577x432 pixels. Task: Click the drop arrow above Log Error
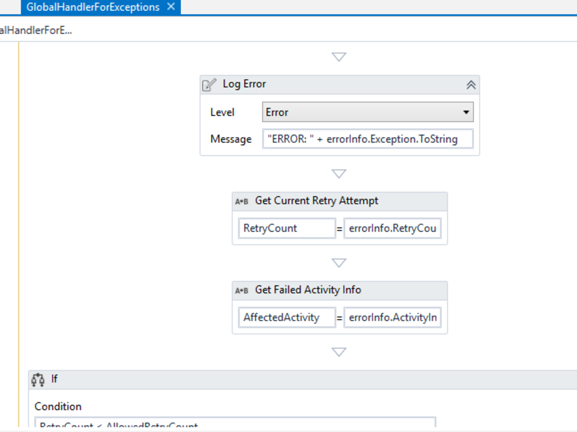[339, 57]
